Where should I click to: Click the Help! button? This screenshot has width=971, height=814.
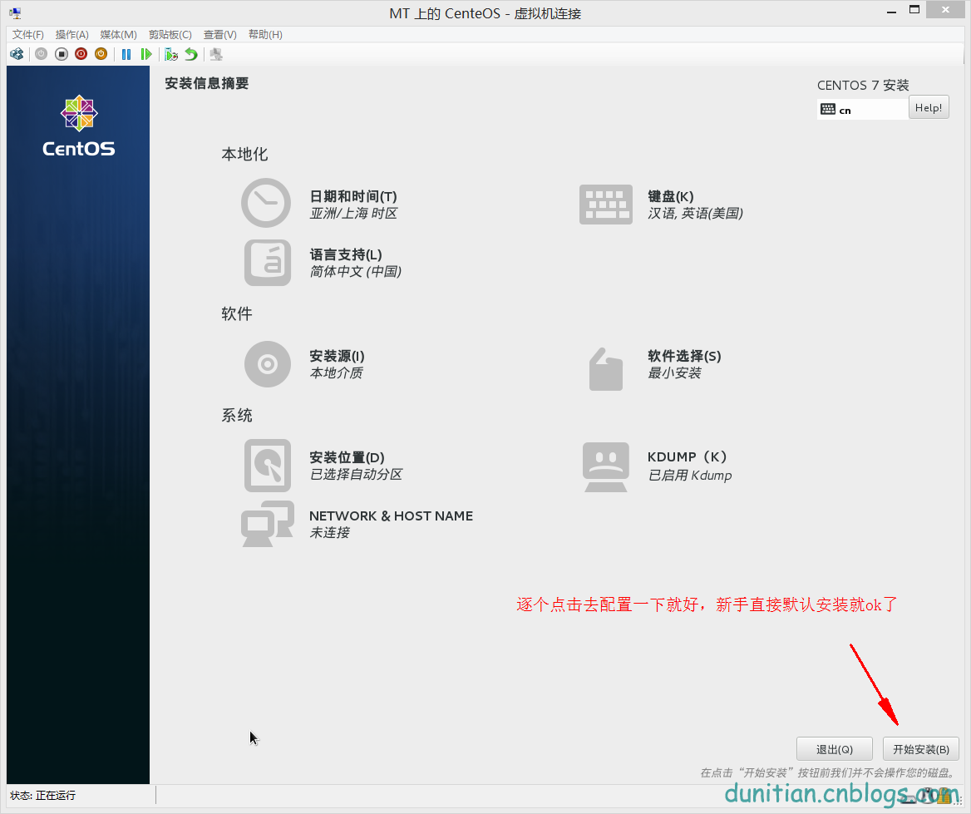(929, 108)
